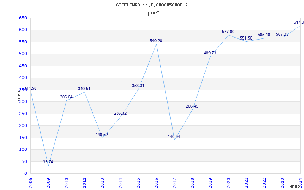Click the 50 y-axis tick label
Screen dimensions: 304x190
pyautogui.click(x=24, y=161)
